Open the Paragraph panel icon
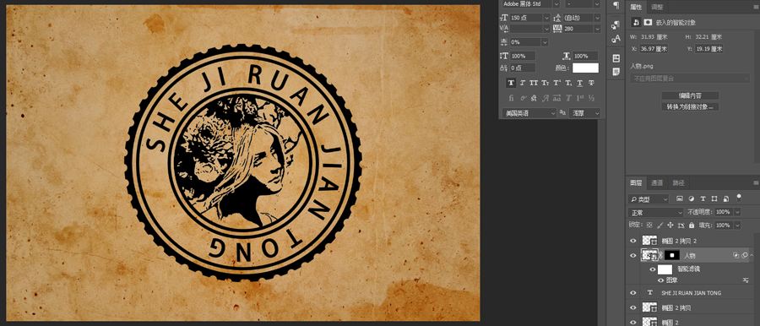760x326 pixels. click(x=616, y=5)
